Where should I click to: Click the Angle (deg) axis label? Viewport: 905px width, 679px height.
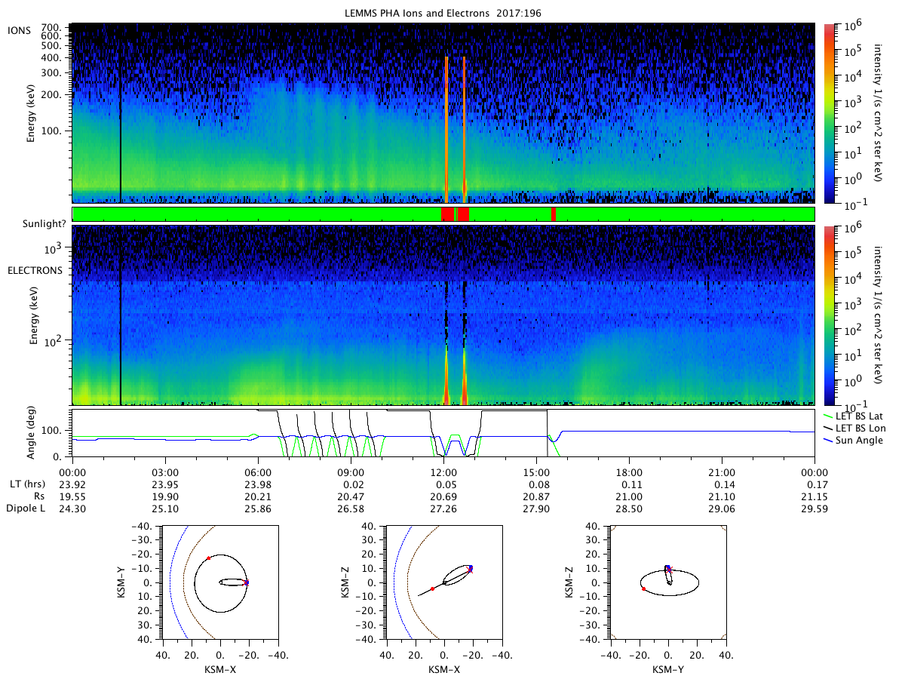tap(33, 433)
